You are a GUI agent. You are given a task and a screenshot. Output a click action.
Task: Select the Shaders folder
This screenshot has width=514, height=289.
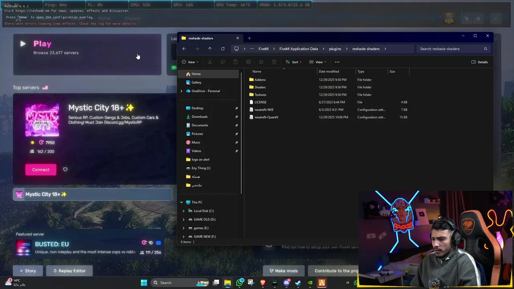pyautogui.click(x=260, y=87)
